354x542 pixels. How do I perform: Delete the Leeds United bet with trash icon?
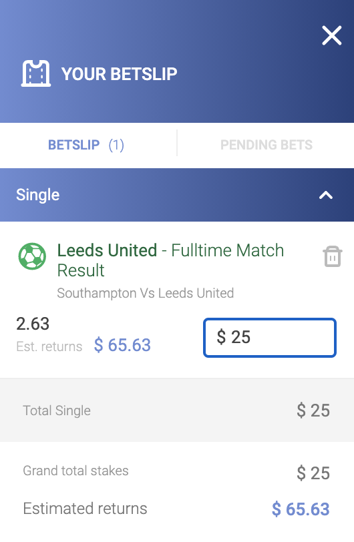[333, 256]
